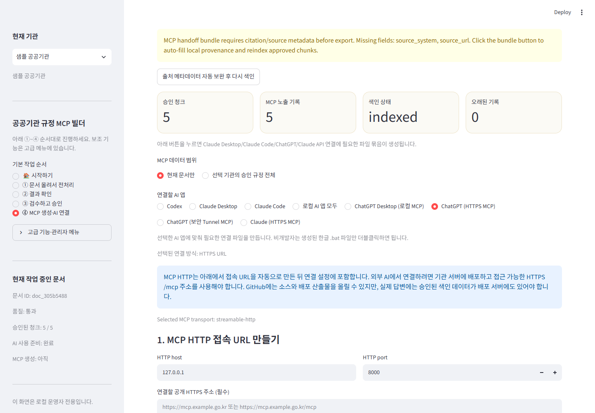595x413 pixels.
Task: Select ④ MCP 생성·AI 연결 step
Action: [x=41, y=213]
